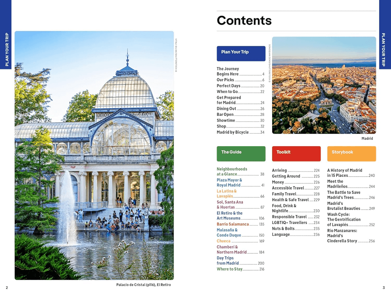
Task: Open Meet the Madrileños story entry
Action: point(351,184)
